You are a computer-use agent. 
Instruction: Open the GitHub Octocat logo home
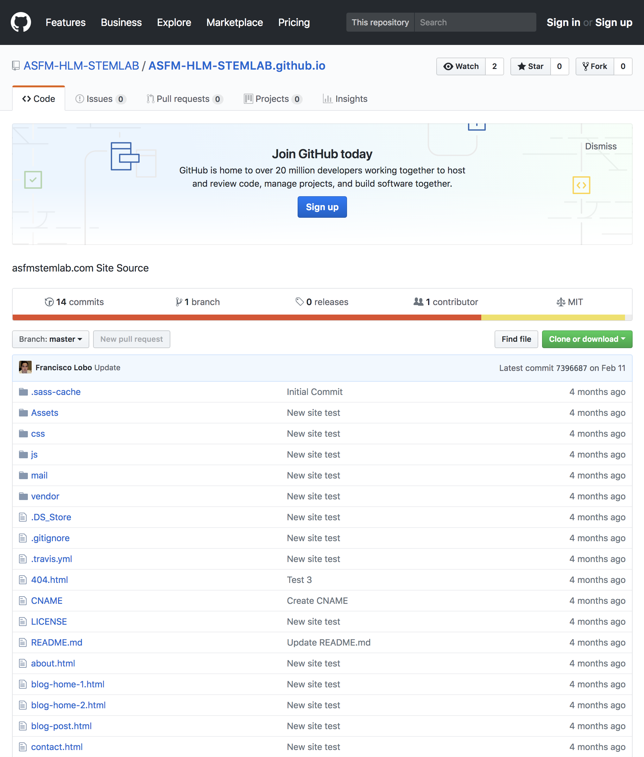21,22
